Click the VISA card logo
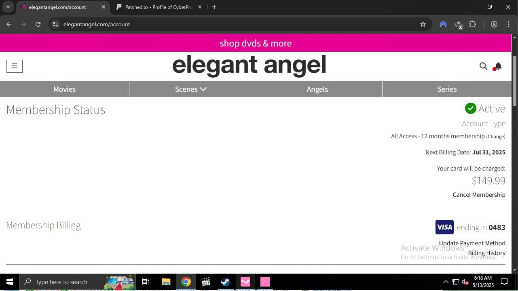Viewport: 518px width, 291px height. [x=444, y=227]
